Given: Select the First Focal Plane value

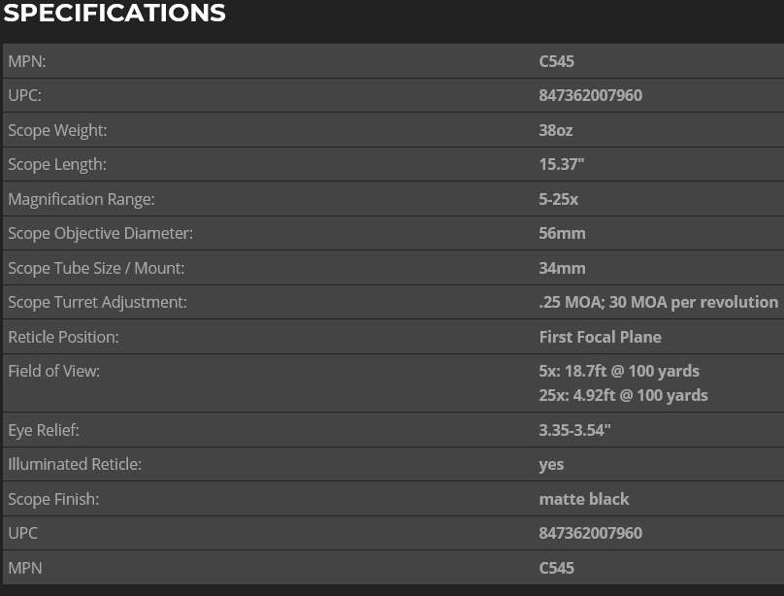Looking at the screenshot, I should pos(600,337).
